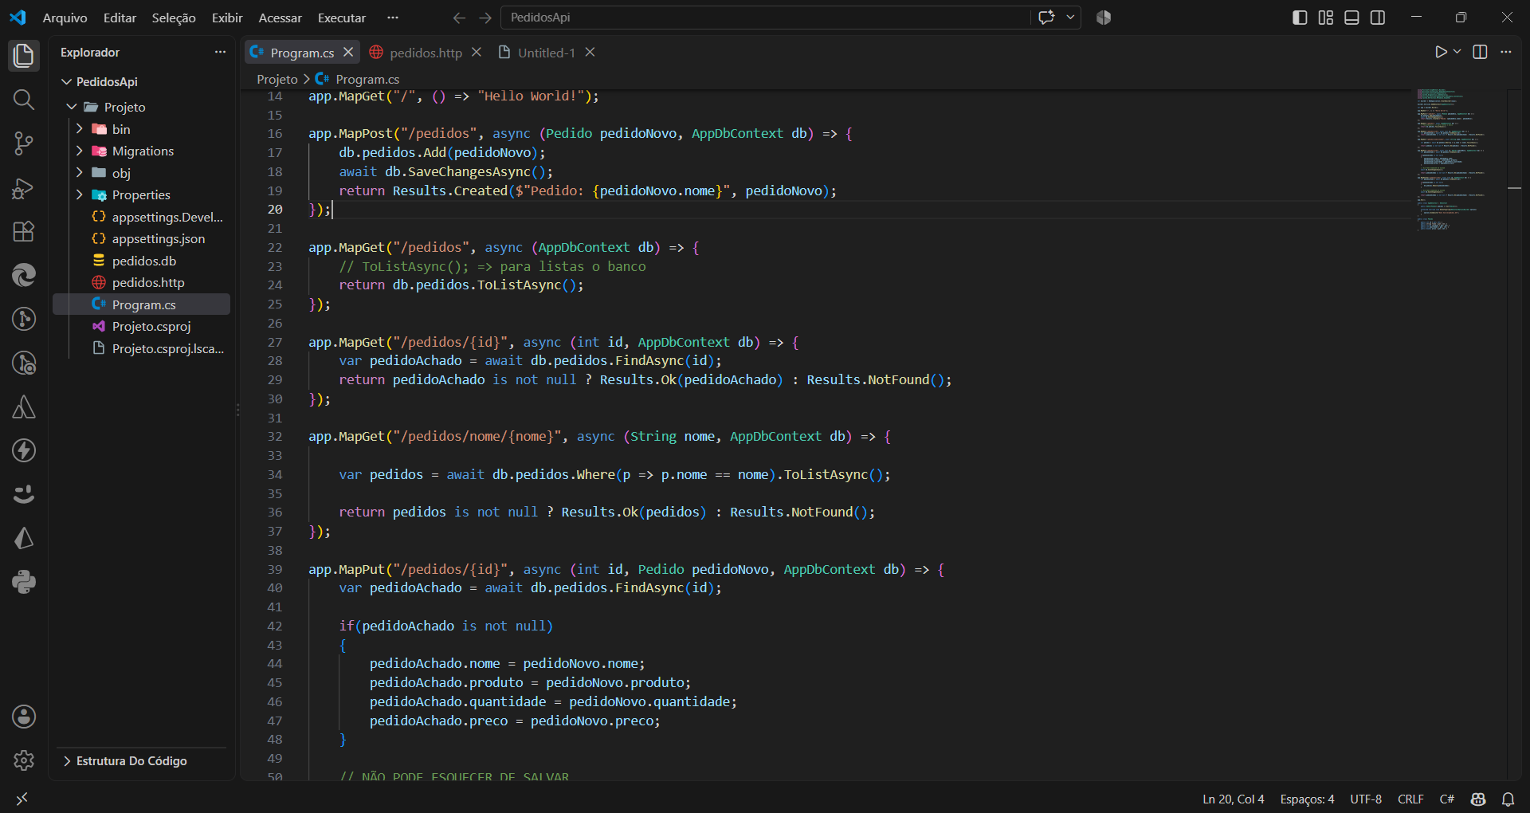Click the Run play button in editor toolbar
Screen dimensions: 1530x813
coord(1441,52)
